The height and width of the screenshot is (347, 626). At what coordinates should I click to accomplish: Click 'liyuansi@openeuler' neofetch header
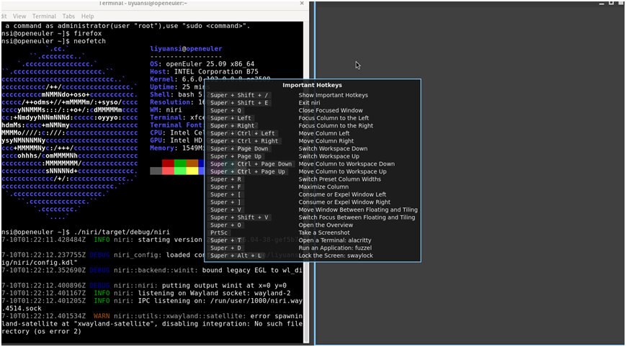tap(186, 49)
